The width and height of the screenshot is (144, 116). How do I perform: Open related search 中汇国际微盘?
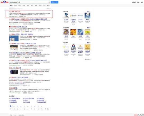(41, 98)
